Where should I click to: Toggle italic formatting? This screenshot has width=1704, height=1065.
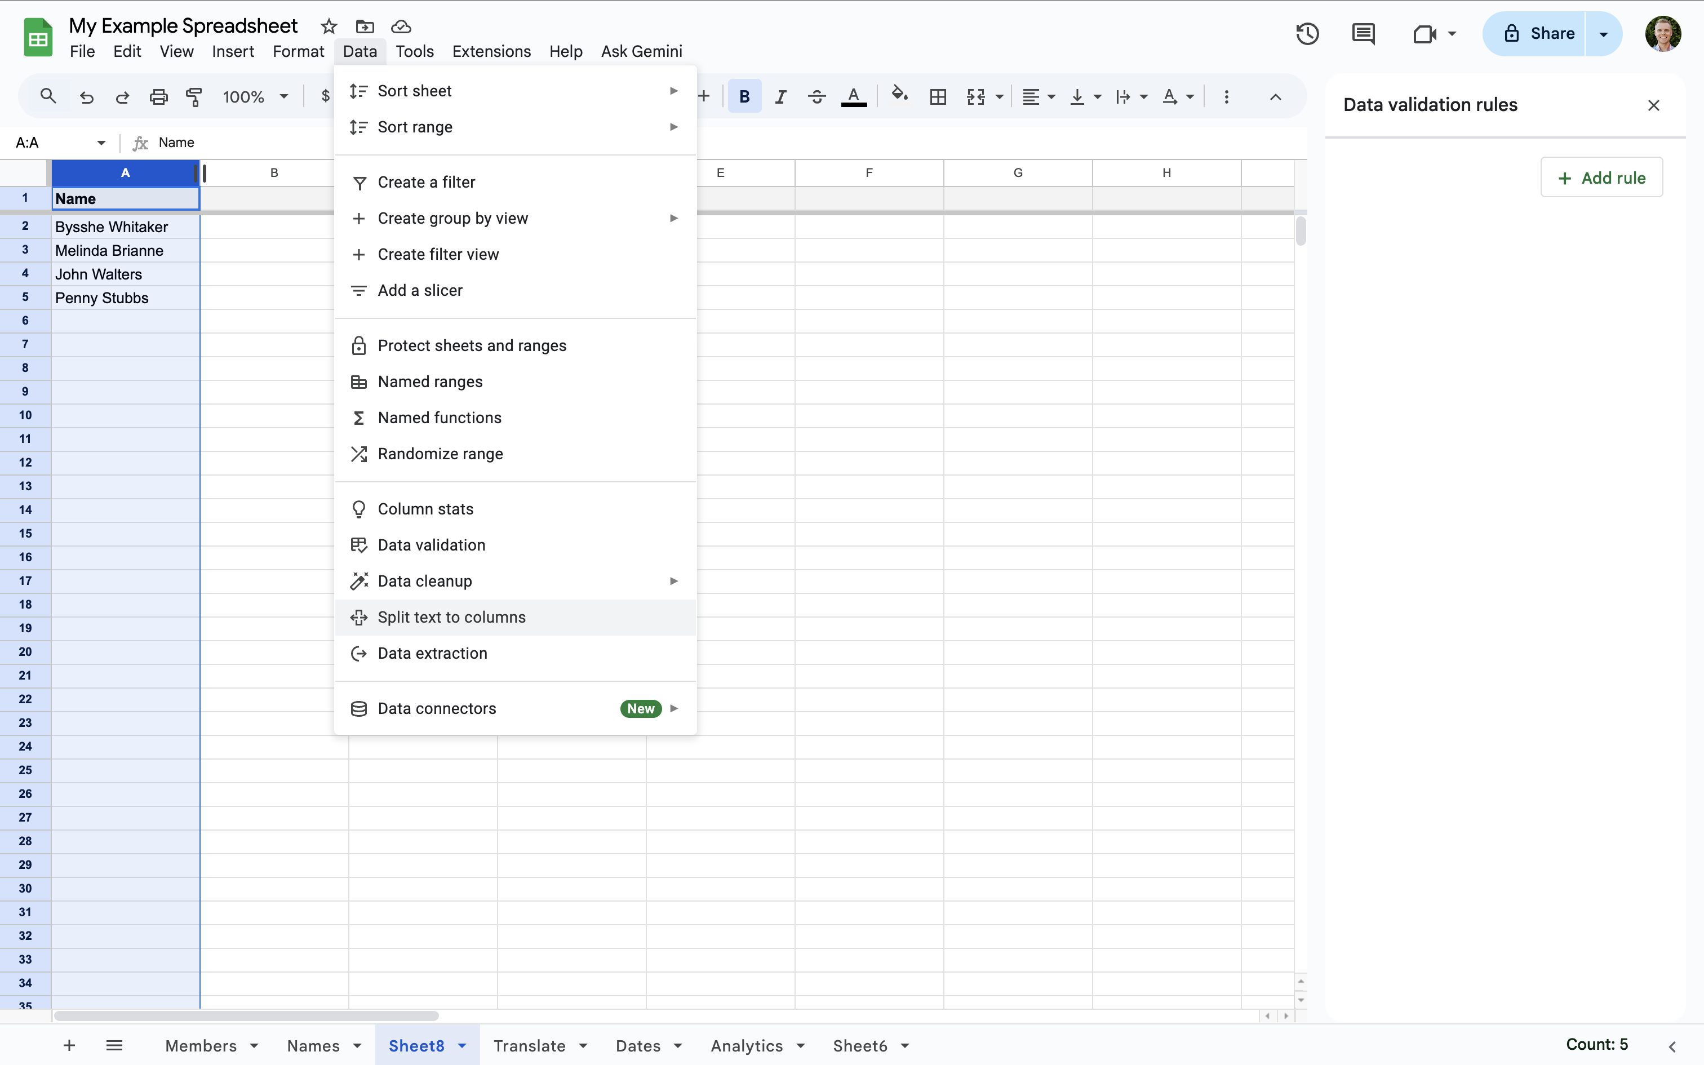779,96
